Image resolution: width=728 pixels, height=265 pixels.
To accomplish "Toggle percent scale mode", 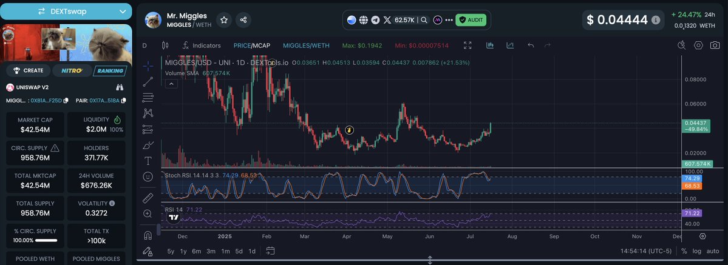I will pos(684,251).
